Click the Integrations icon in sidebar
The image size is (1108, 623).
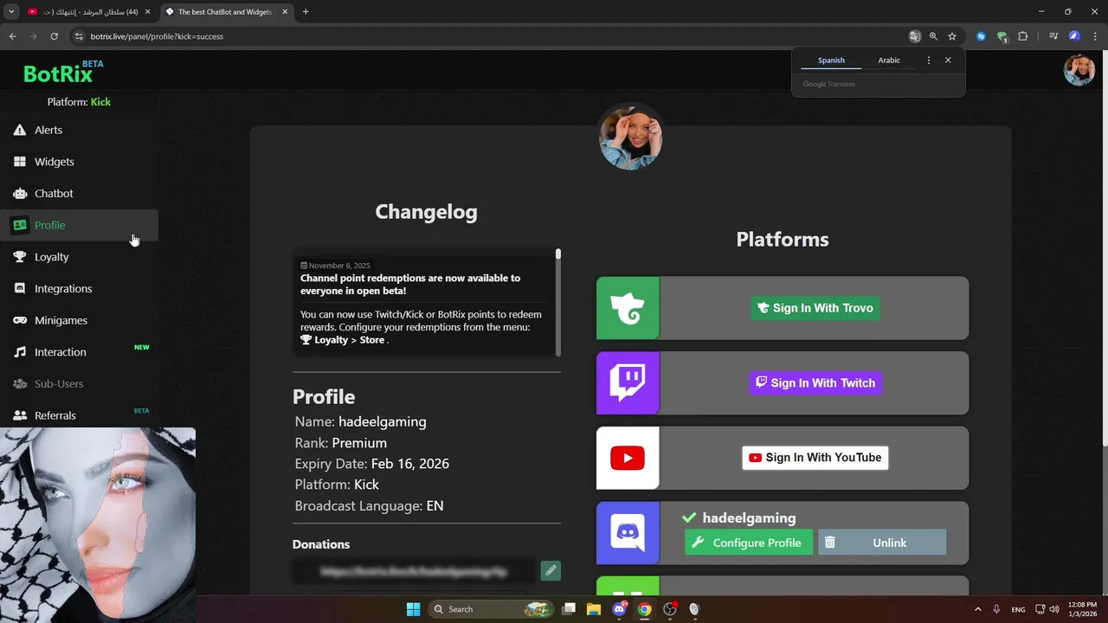click(20, 289)
